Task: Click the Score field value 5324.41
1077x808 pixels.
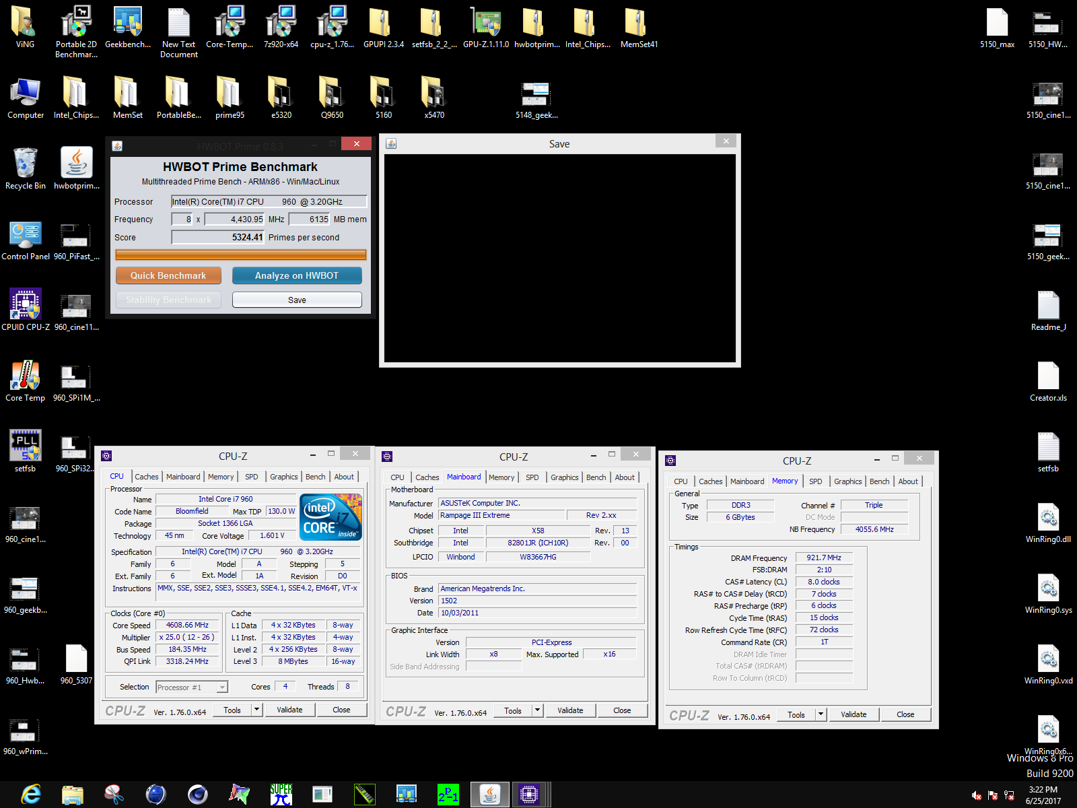Action: pos(218,237)
